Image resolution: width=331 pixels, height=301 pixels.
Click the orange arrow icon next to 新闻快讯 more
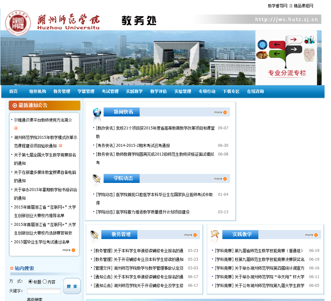(225, 112)
